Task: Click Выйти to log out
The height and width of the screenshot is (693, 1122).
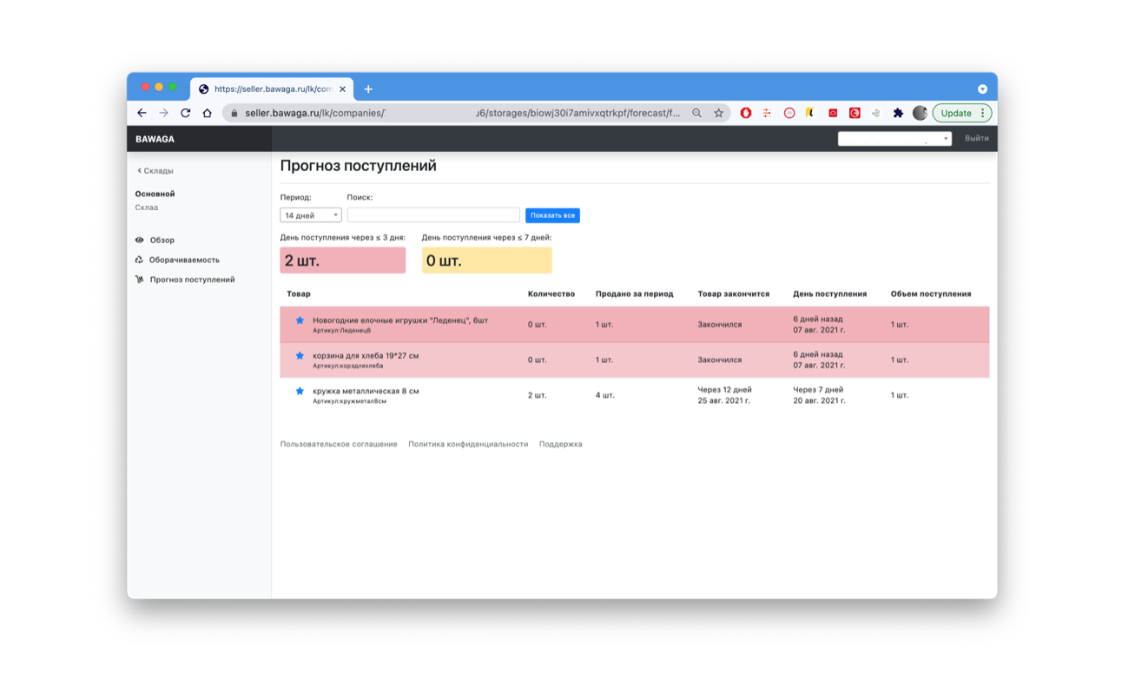Action: tap(976, 138)
